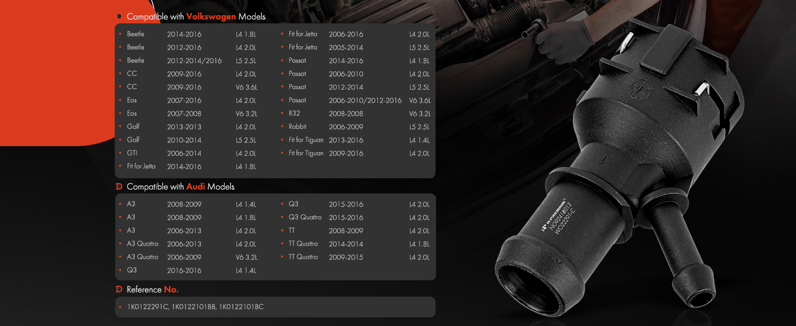The width and height of the screenshot is (796, 326).
Task: Select the Q3 2015-2016 row's 'Q3' label
Action: point(294,204)
